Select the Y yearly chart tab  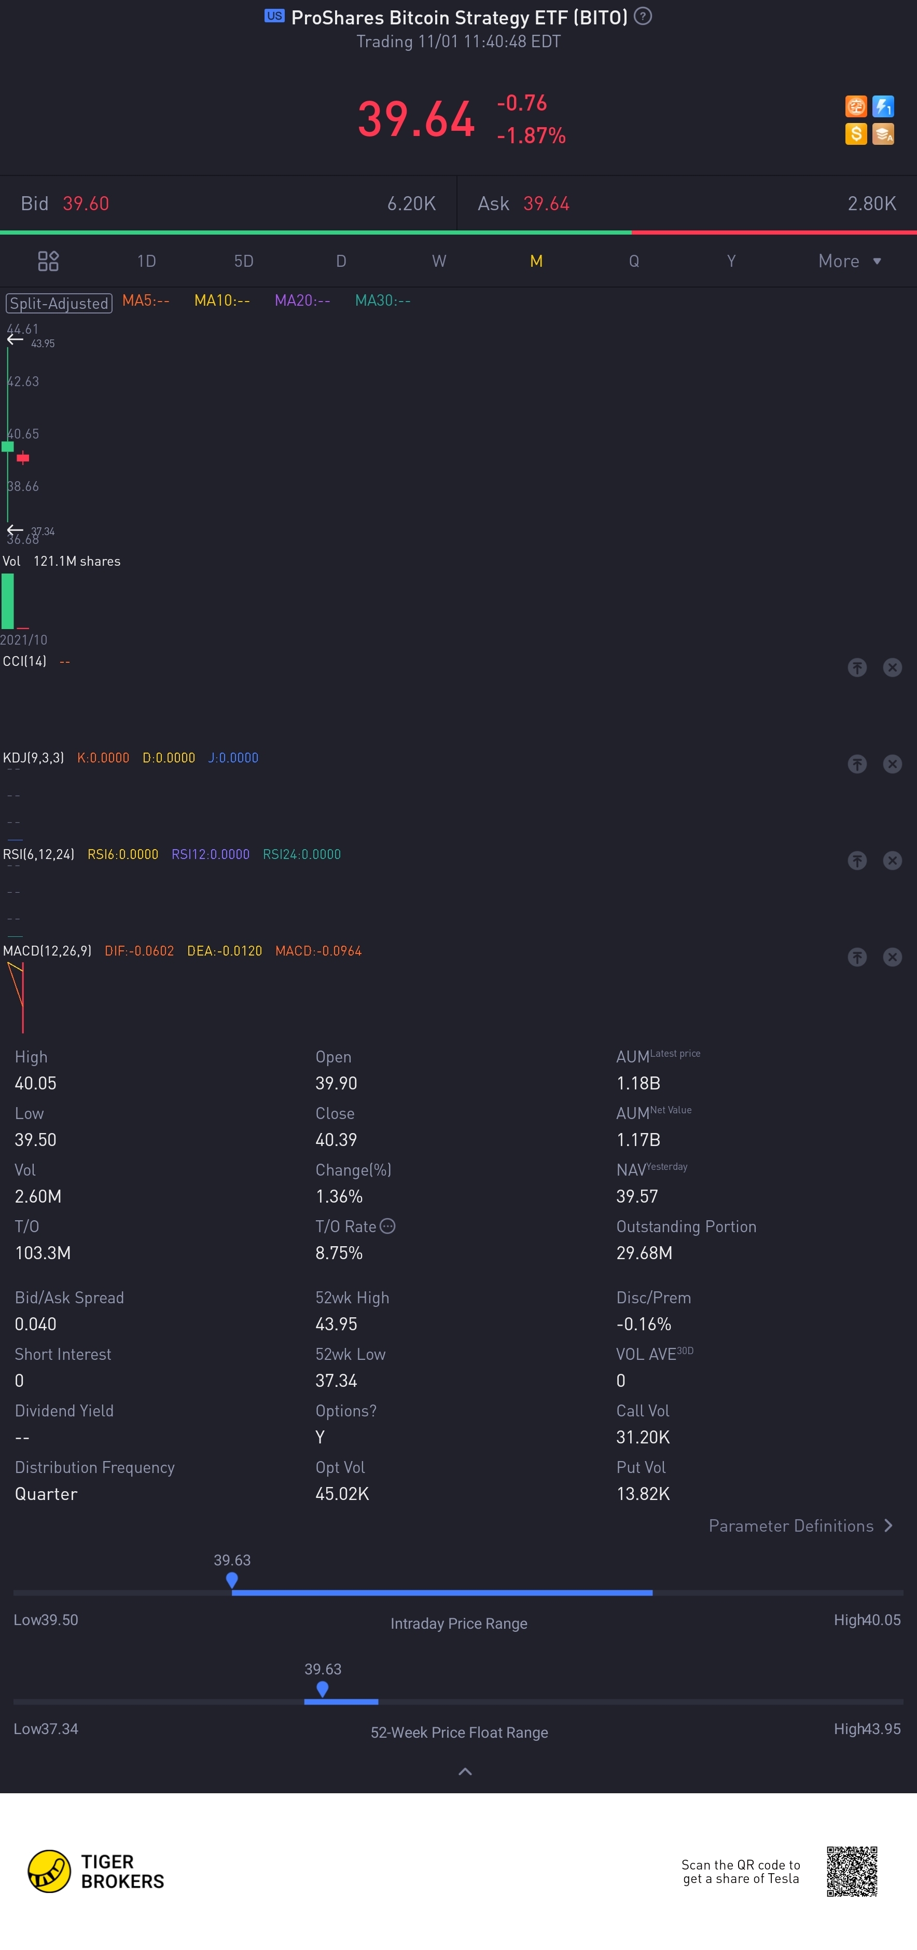point(732,261)
